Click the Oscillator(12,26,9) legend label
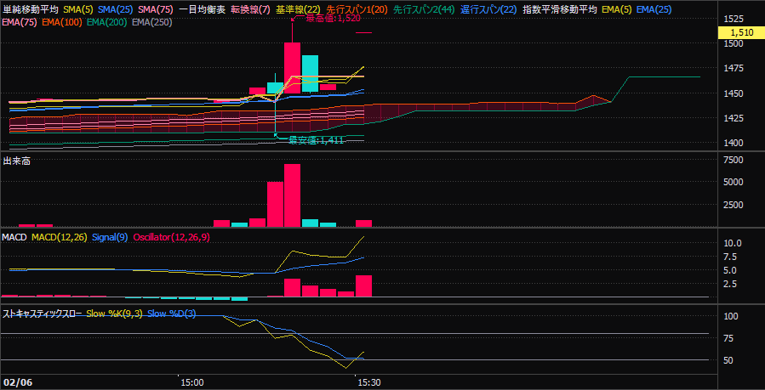Image resolution: width=765 pixels, height=390 pixels. (x=172, y=236)
